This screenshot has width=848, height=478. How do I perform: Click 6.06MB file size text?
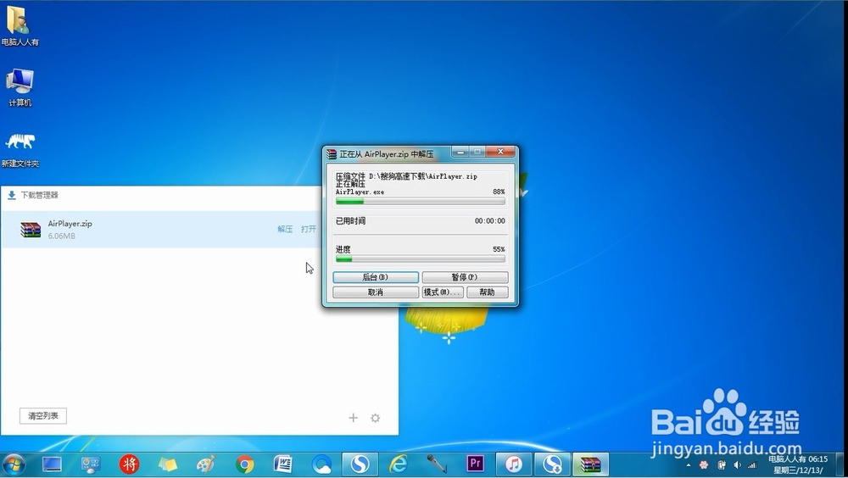click(62, 236)
